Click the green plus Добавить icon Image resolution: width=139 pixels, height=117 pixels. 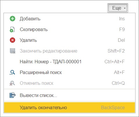pos(13,19)
